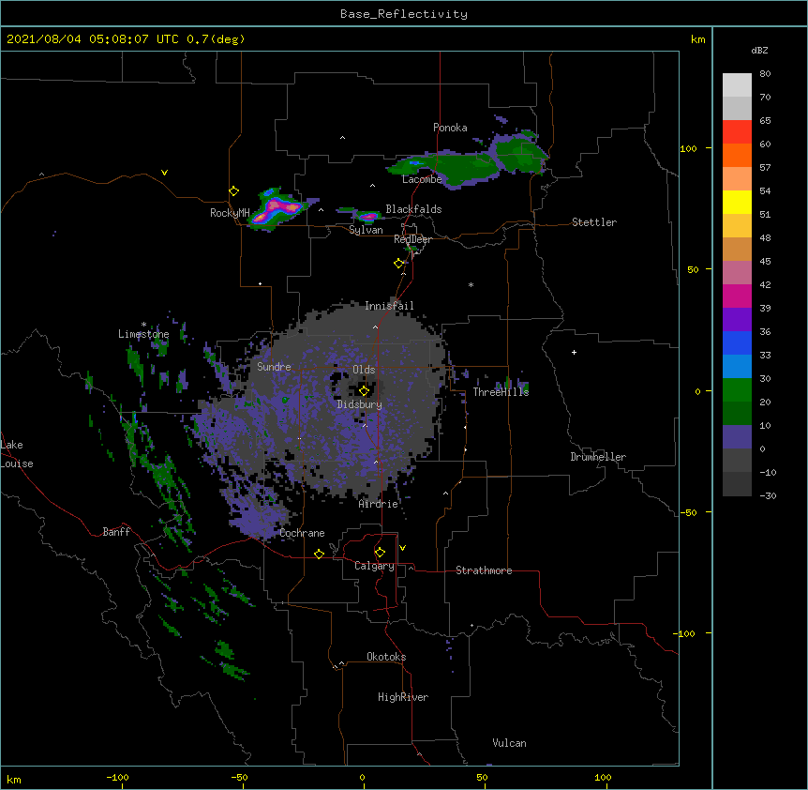808x790 pixels.
Task: Click the Drumheller label
Action: pyautogui.click(x=598, y=457)
